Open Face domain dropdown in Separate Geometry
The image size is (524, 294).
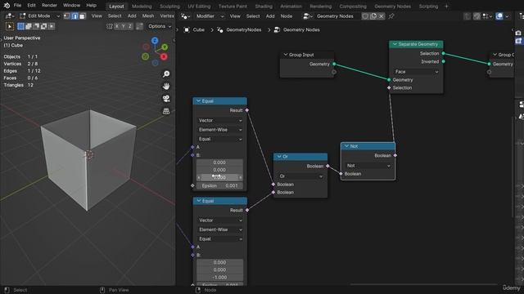coord(417,72)
